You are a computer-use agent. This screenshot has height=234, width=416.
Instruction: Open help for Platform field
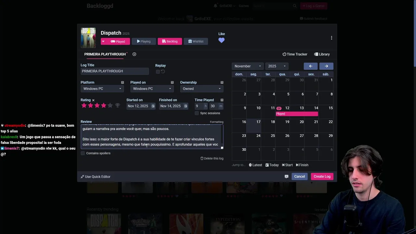pos(123,83)
